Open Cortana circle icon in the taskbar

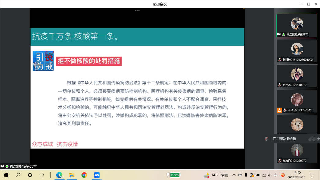tap(30, 175)
